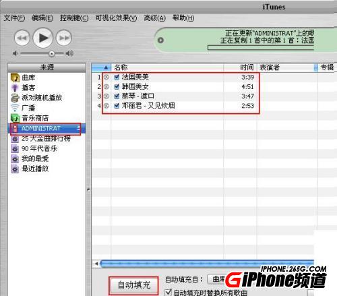The image size is (337, 296).
Task: Uncheck the 蔡琴 - 渡口 song checkbox
Action: (x=117, y=96)
